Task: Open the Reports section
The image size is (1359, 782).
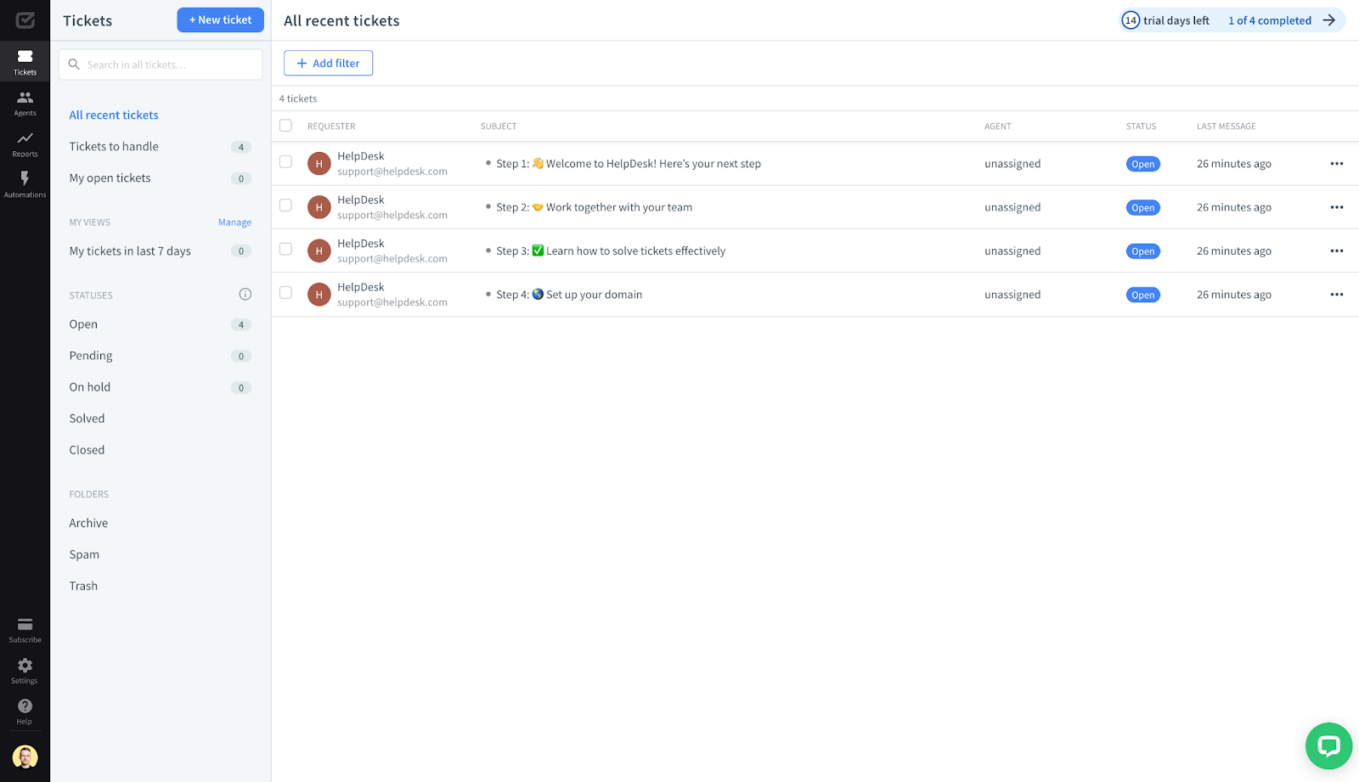Action: click(x=25, y=144)
